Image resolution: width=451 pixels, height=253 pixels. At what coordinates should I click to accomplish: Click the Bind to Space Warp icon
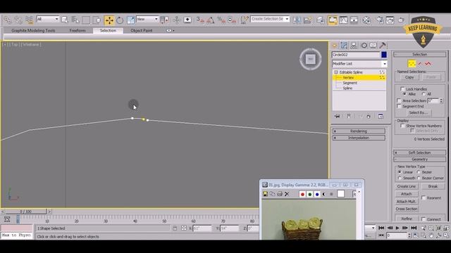click(29, 20)
